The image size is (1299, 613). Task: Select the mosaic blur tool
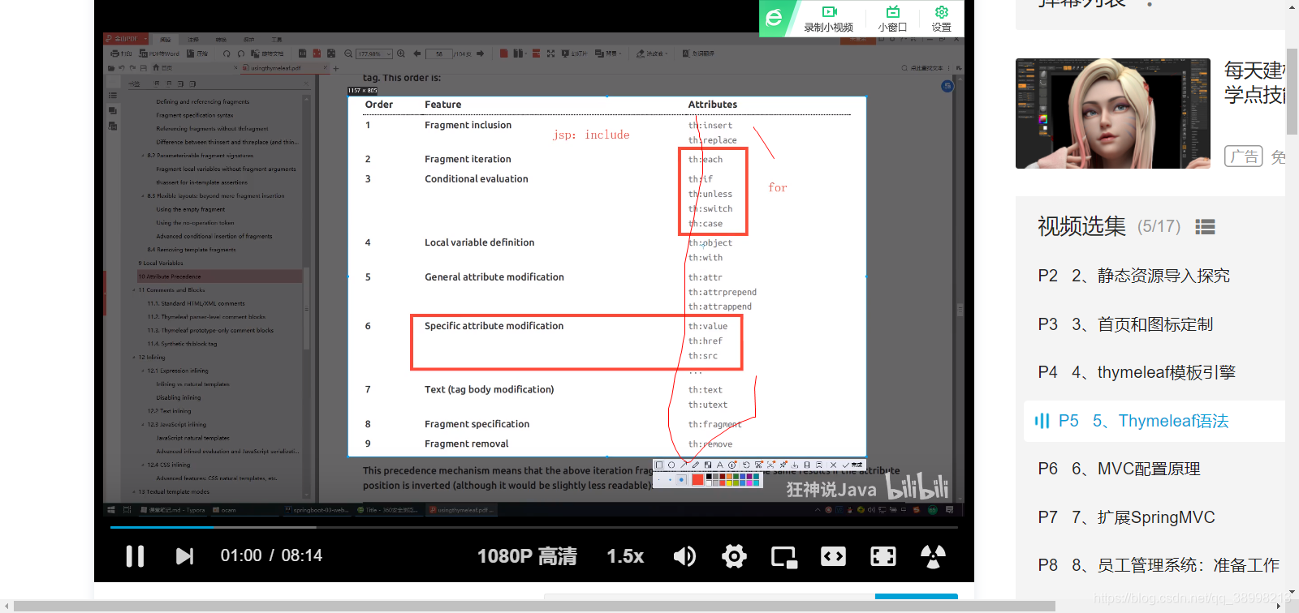(708, 465)
